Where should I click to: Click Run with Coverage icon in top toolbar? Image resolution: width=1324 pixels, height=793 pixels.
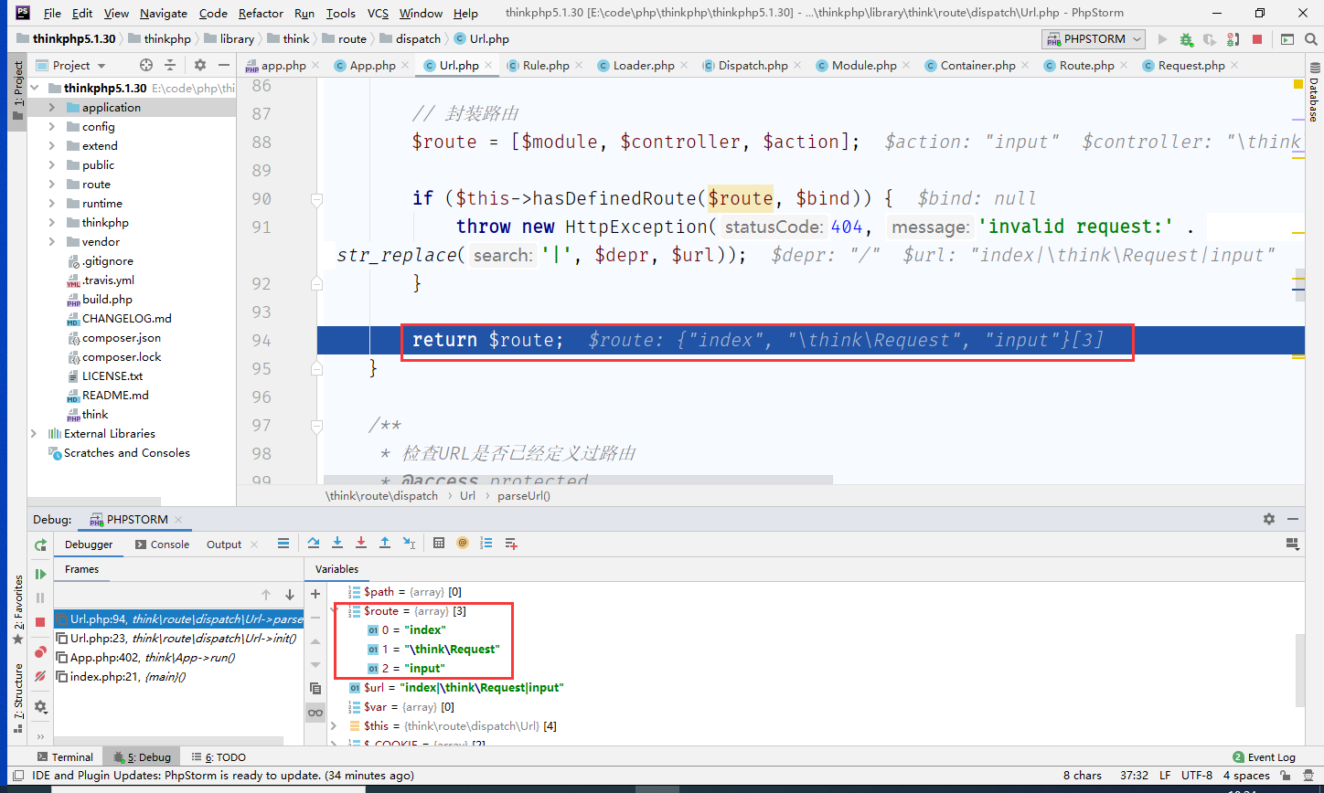pos(1210,39)
